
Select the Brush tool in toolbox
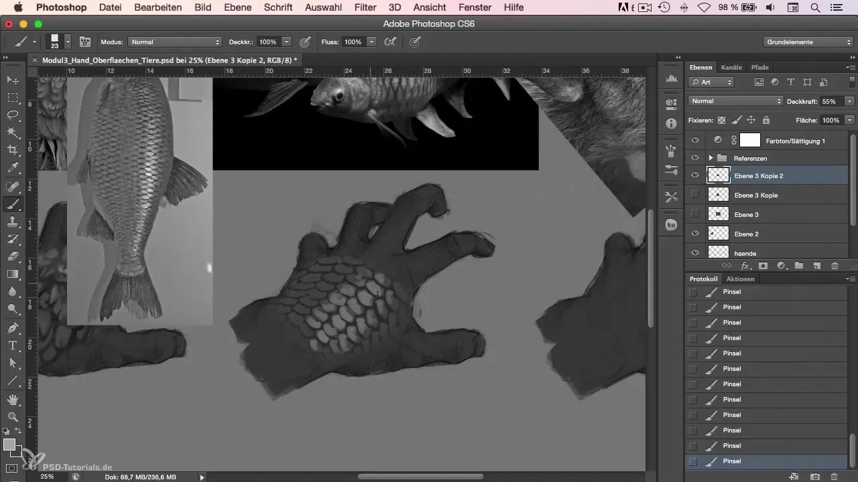point(13,204)
